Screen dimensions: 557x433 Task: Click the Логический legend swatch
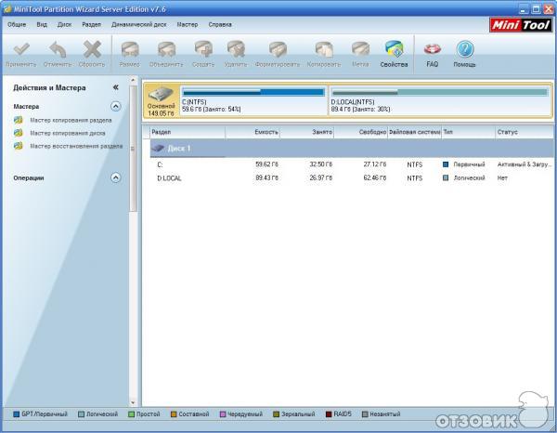(81, 414)
